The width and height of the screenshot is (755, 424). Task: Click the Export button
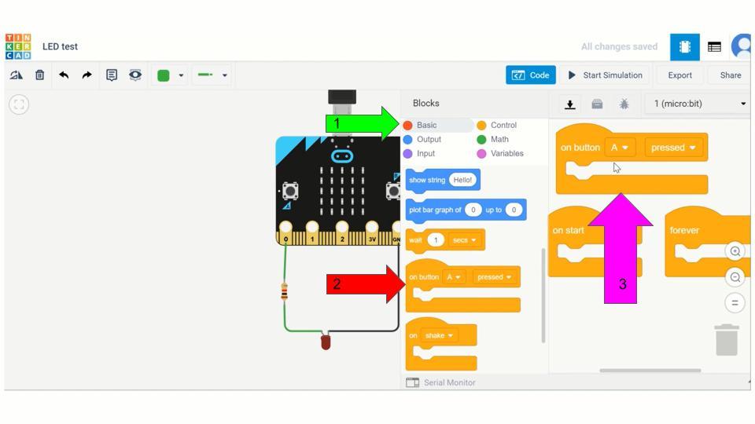[x=679, y=75]
